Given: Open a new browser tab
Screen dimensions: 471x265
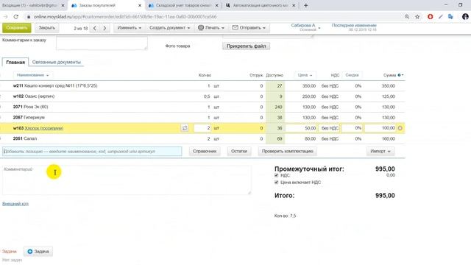Looking at the screenshot, I should (x=306, y=5).
